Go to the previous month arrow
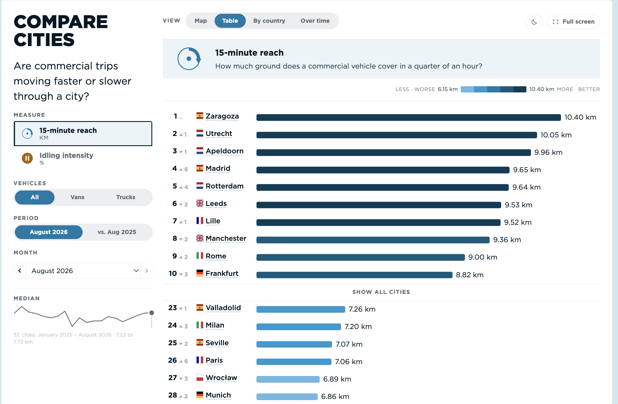The width and height of the screenshot is (618, 404). pos(20,271)
